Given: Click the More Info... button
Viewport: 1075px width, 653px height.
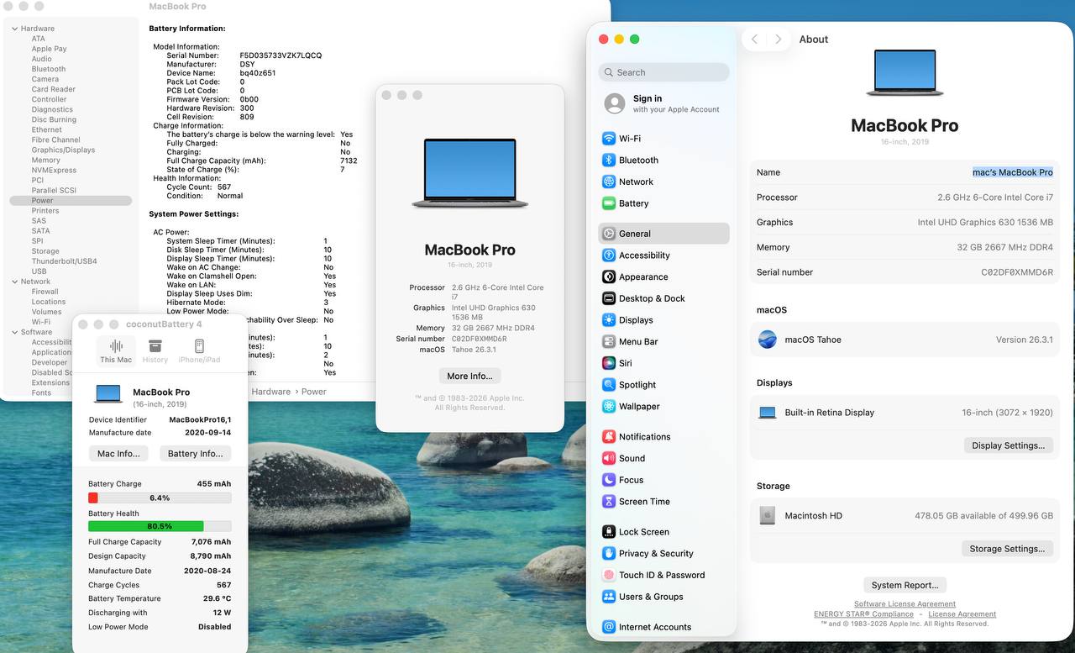Looking at the screenshot, I should click(469, 376).
